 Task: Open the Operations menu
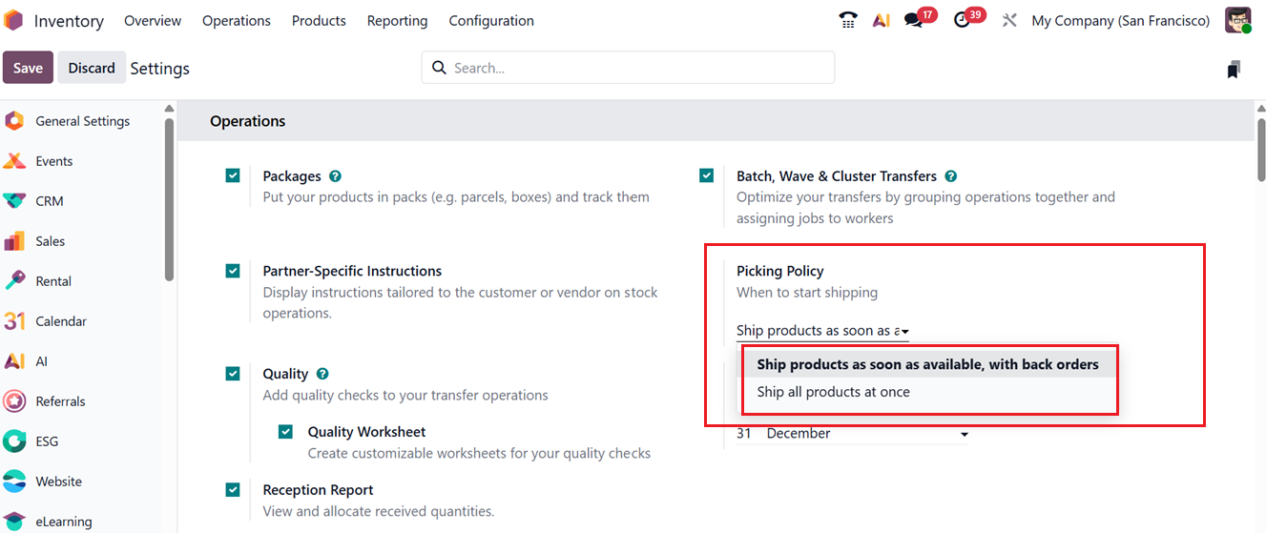236,20
